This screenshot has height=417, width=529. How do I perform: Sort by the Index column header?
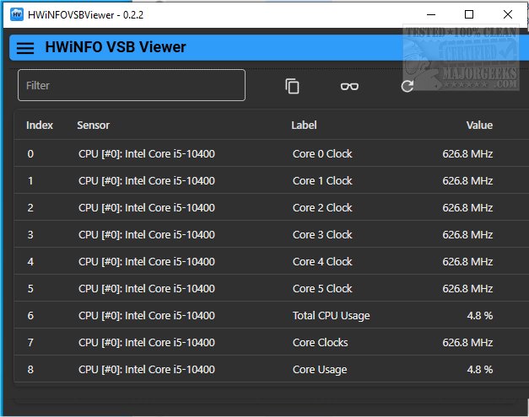click(x=40, y=126)
